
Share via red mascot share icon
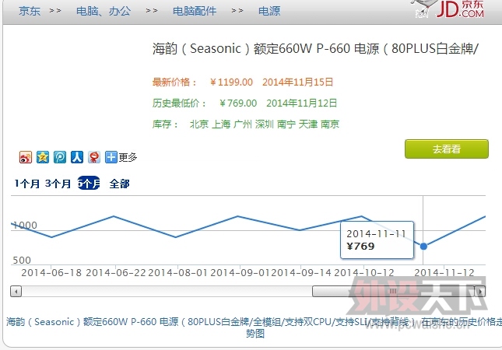[x=94, y=157]
